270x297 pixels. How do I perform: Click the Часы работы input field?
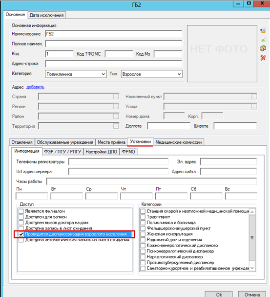click(x=151, y=181)
